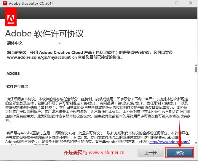Click the scrollbar up arrow
This screenshot has height=161, width=198.
tap(196, 65)
